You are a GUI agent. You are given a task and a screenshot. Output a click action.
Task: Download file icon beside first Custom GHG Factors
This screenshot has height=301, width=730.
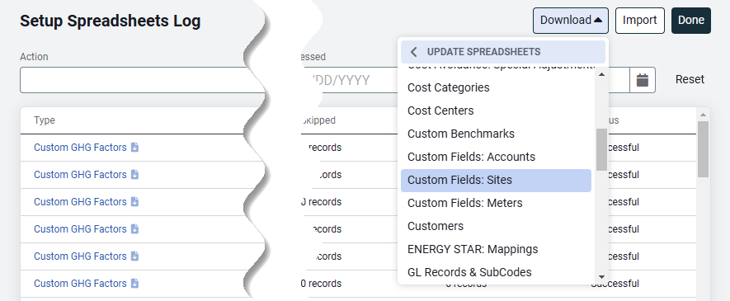[134, 148]
